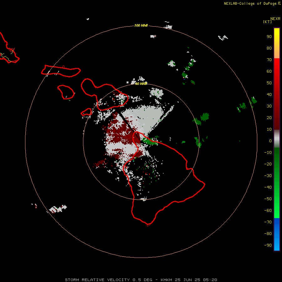
Task: Click the positive 30 value on the velocity scale
Action: pos(269,106)
